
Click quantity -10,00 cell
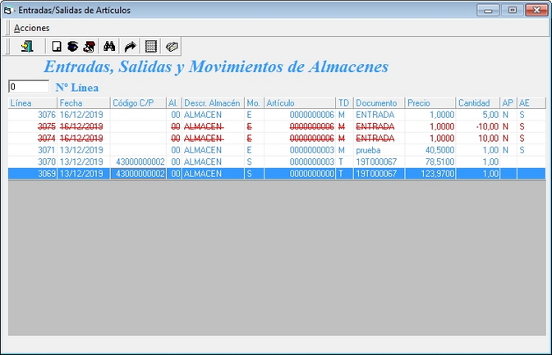(478, 126)
